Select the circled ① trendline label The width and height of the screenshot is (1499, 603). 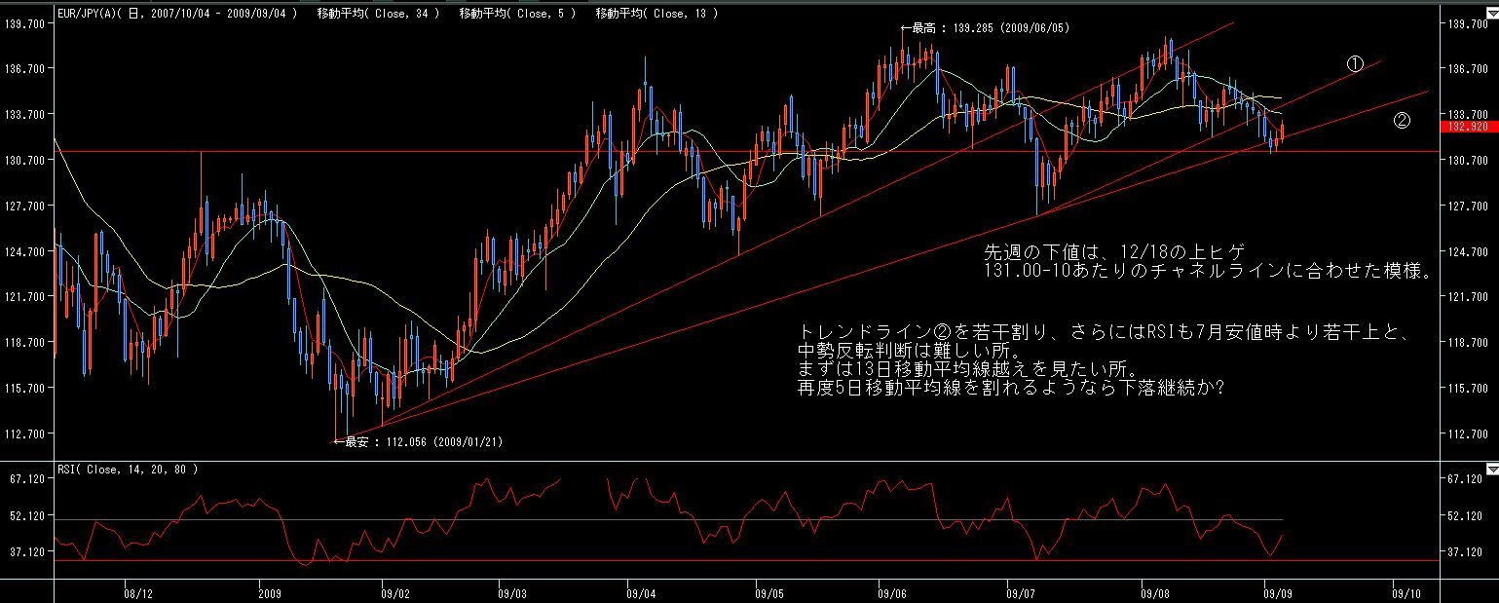point(1354,62)
